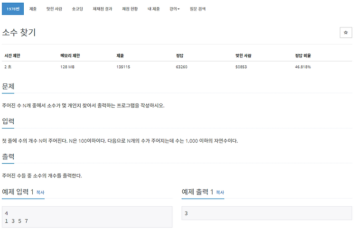Click the output description 주어진 수들 중 소수의 개수

42,176
